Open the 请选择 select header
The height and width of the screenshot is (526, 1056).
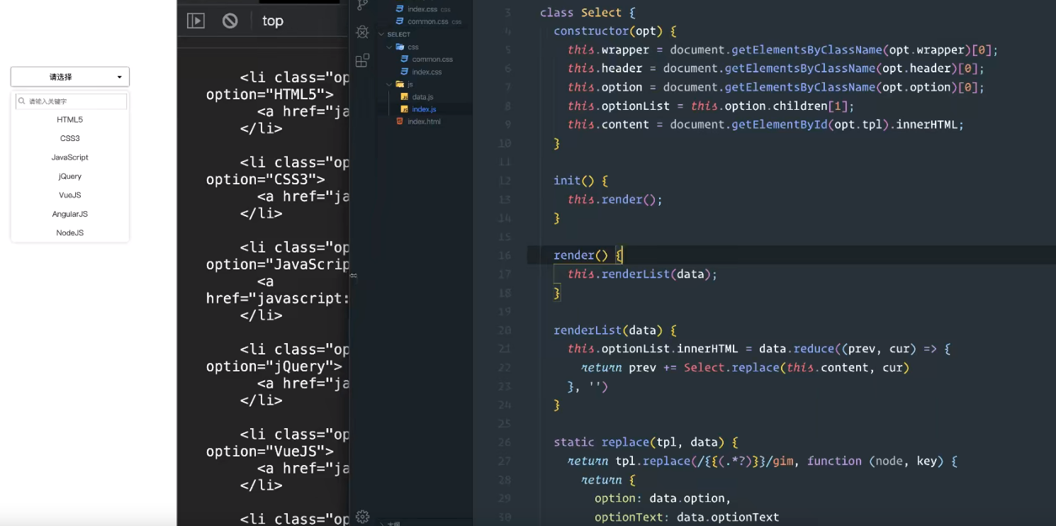(x=70, y=77)
